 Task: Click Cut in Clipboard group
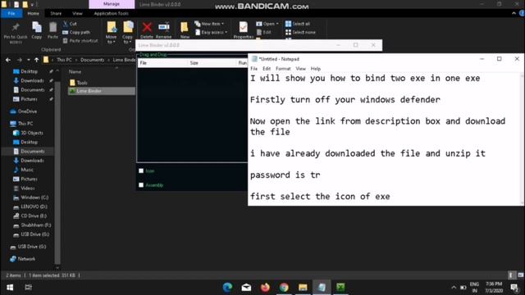[70, 24]
